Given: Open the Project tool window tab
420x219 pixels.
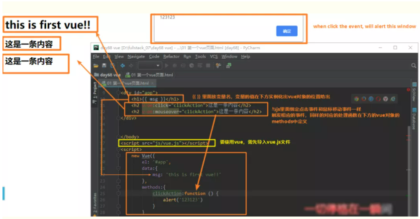Looking at the screenshot, I should coord(95,93).
